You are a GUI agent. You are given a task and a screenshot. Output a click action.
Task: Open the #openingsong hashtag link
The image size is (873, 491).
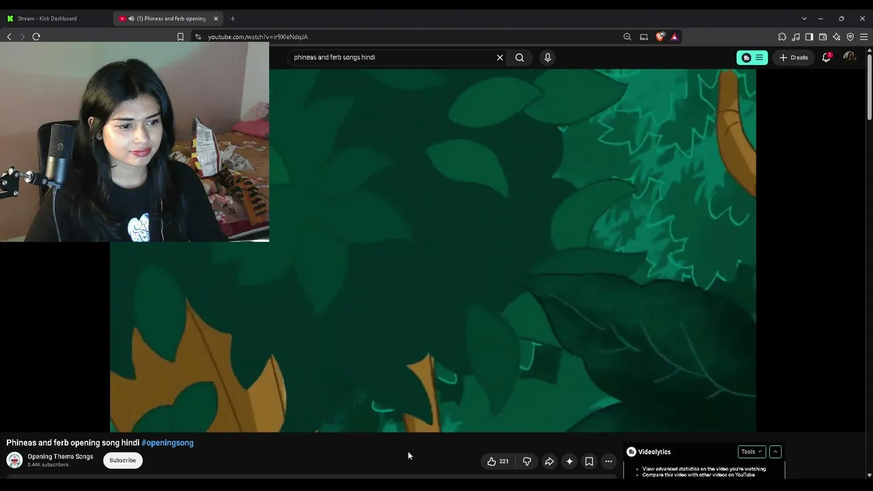(168, 443)
